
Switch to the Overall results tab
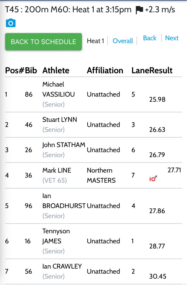tap(123, 41)
